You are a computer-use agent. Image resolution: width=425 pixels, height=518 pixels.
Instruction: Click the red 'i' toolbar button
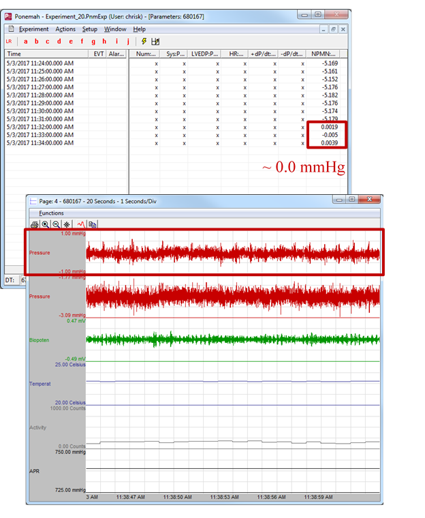click(x=116, y=42)
